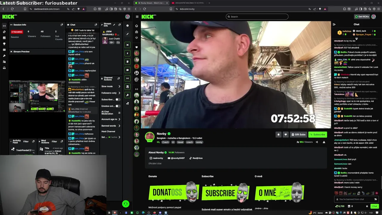Open @novby8497 YouTube link
This screenshot has width=382, height=215.
pos(176,158)
